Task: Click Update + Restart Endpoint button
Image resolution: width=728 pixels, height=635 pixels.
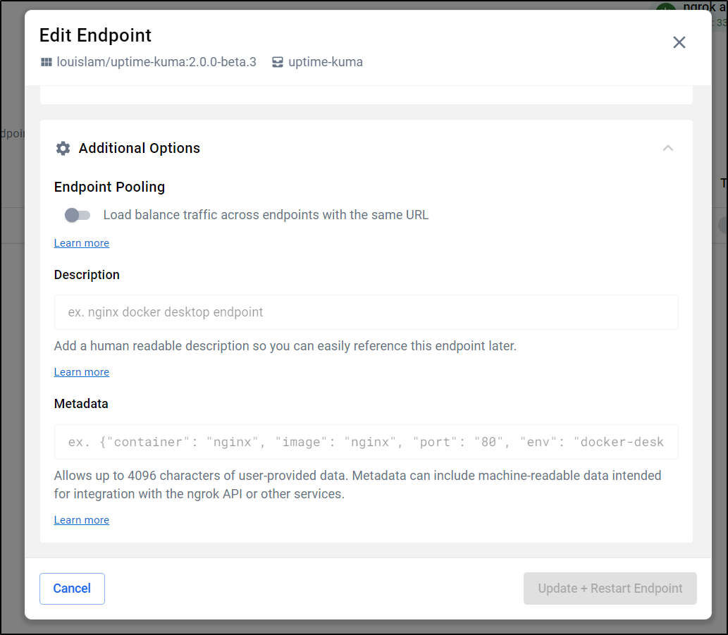Action: 610,588
